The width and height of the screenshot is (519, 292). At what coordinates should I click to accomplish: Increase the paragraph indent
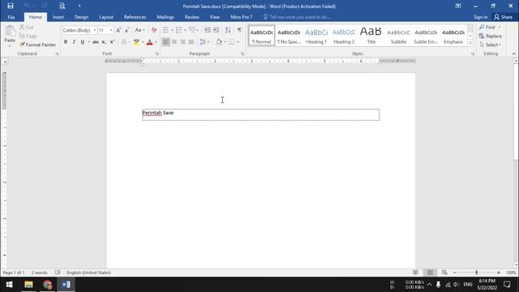(x=216, y=30)
